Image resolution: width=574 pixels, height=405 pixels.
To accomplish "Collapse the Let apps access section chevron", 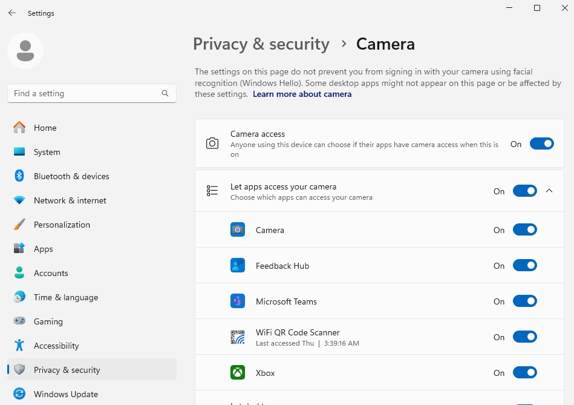I will pyautogui.click(x=549, y=191).
